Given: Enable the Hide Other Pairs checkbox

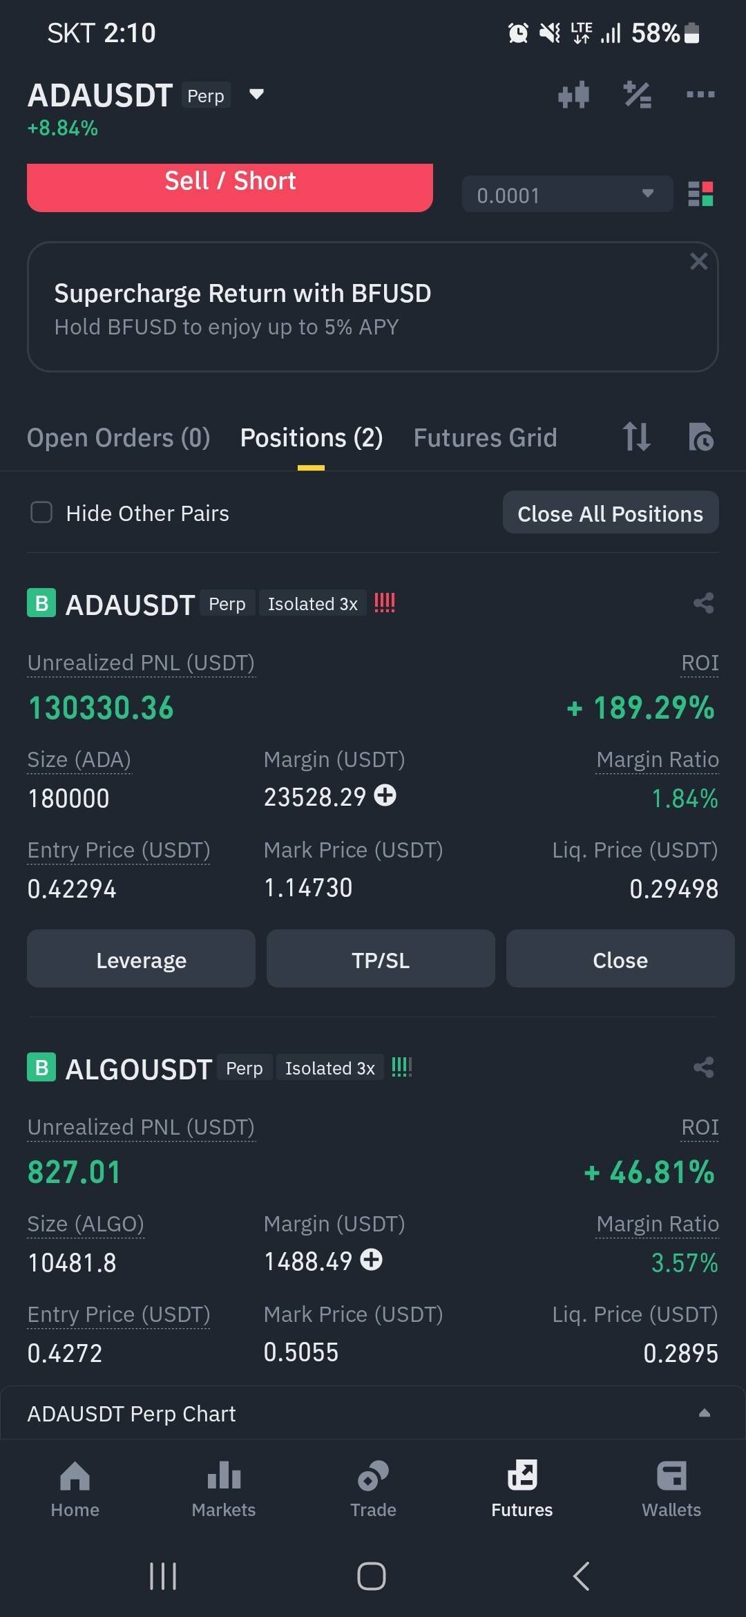Looking at the screenshot, I should (41, 513).
